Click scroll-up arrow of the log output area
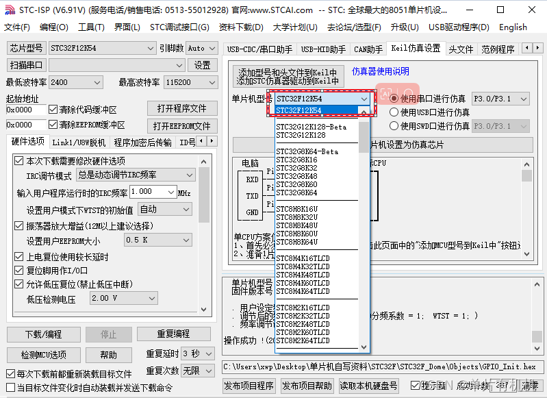Viewport: 547px width, 398px height. coord(537,284)
